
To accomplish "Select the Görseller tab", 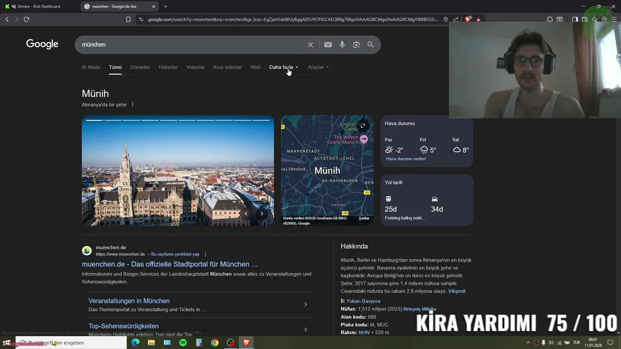I will [140, 67].
